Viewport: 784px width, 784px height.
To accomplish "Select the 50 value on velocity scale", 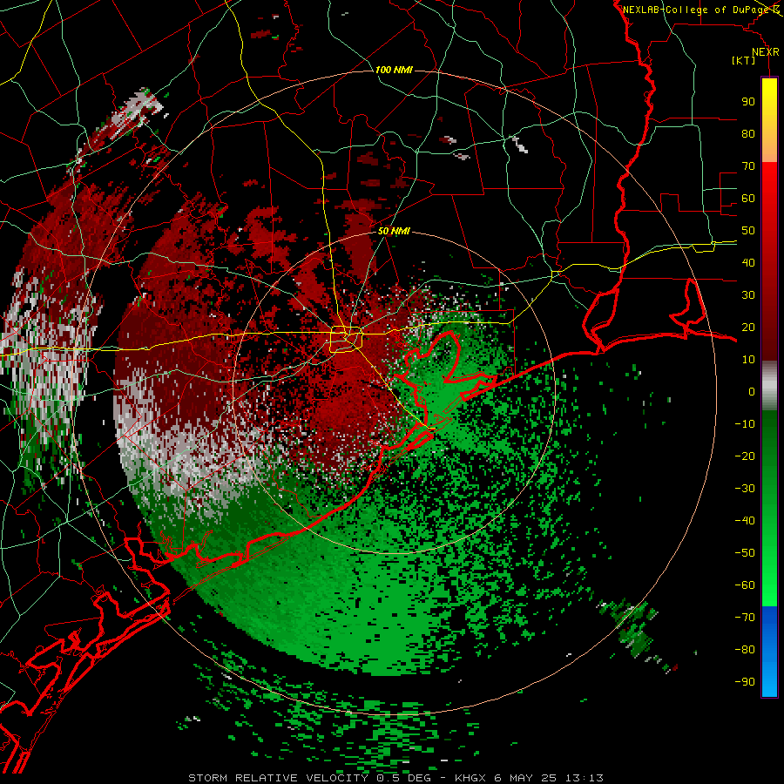I will [x=748, y=231].
